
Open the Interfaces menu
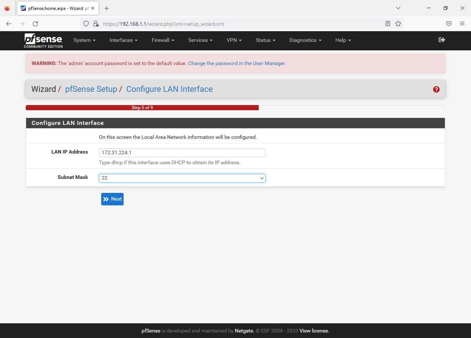point(124,40)
